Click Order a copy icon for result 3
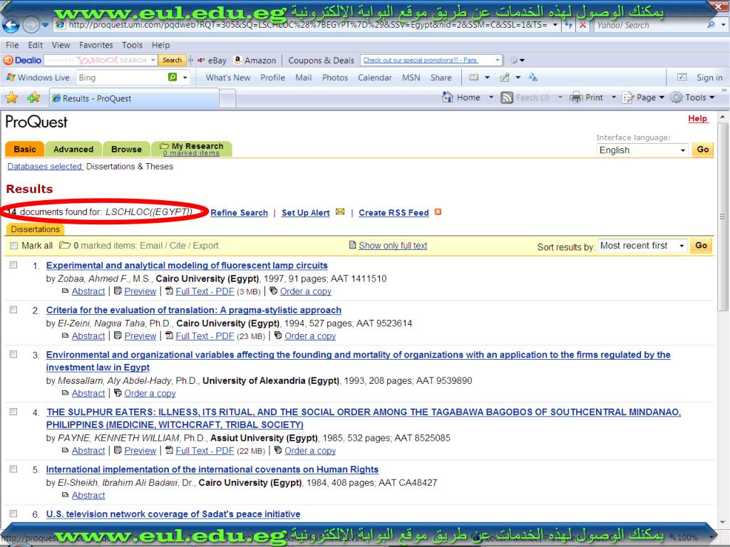The image size is (730, 547). tap(118, 393)
